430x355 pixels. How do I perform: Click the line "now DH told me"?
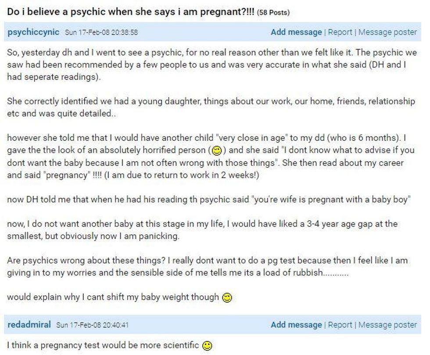209,200
